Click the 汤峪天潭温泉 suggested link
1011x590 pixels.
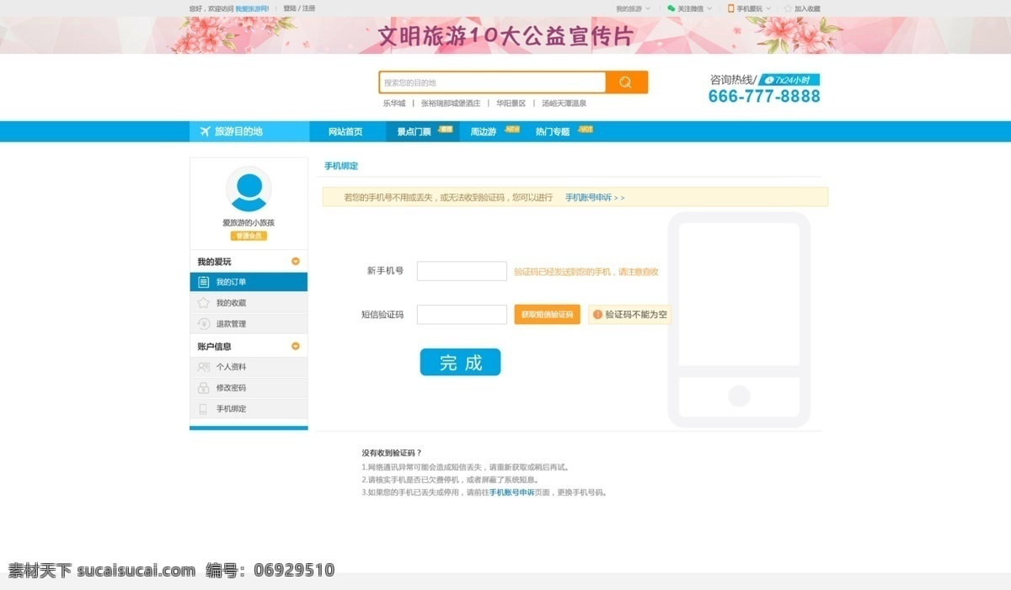(564, 104)
